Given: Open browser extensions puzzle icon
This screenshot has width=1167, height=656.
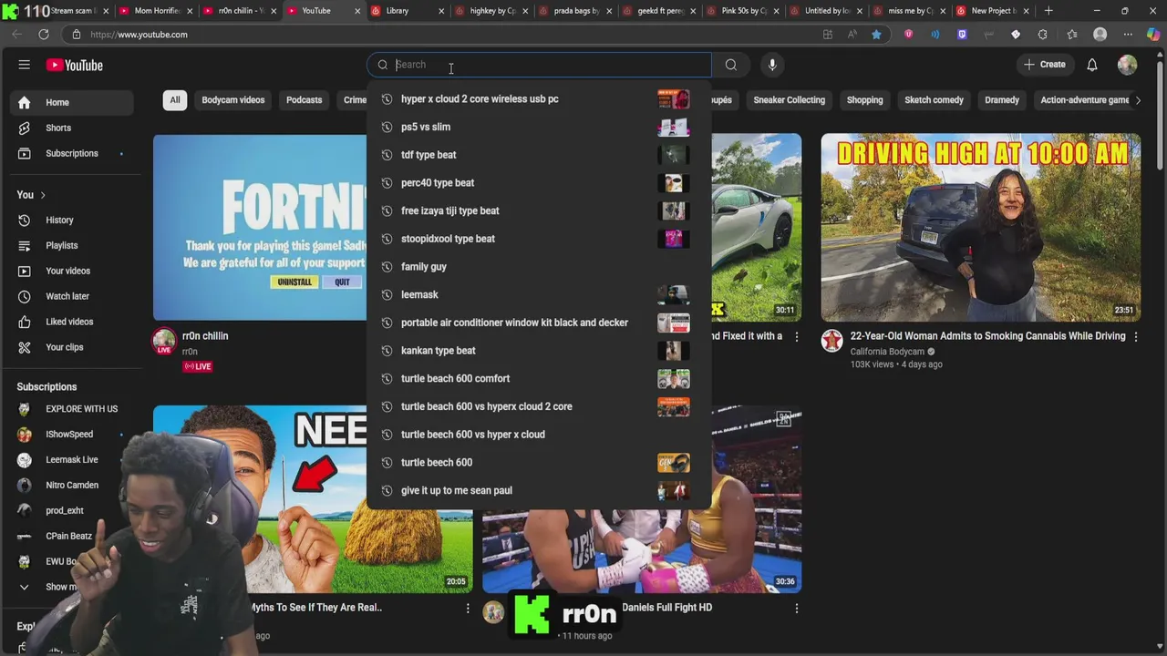Looking at the screenshot, I should click(x=1043, y=35).
